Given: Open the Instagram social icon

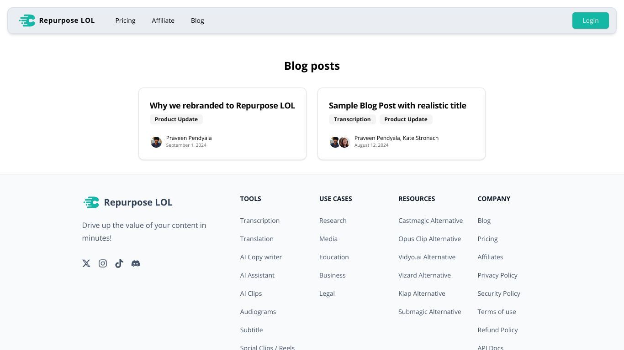Looking at the screenshot, I should pyautogui.click(x=103, y=263).
